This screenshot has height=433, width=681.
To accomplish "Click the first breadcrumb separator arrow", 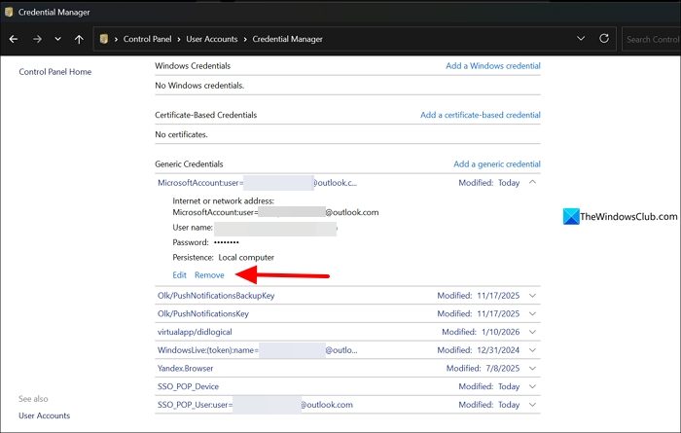I will pyautogui.click(x=116, y=40).
